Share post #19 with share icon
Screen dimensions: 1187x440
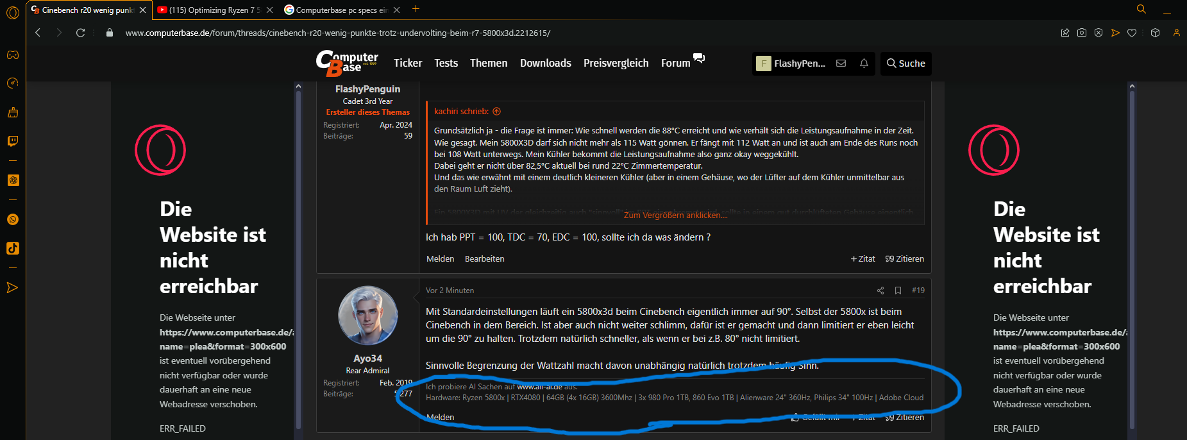880,291
